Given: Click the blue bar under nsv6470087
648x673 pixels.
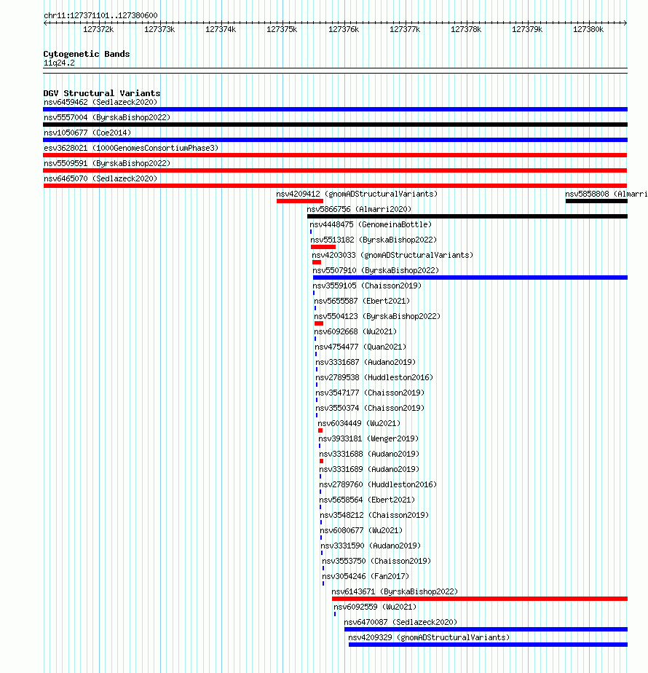Looking at the screenshot, I should point(486,629).
